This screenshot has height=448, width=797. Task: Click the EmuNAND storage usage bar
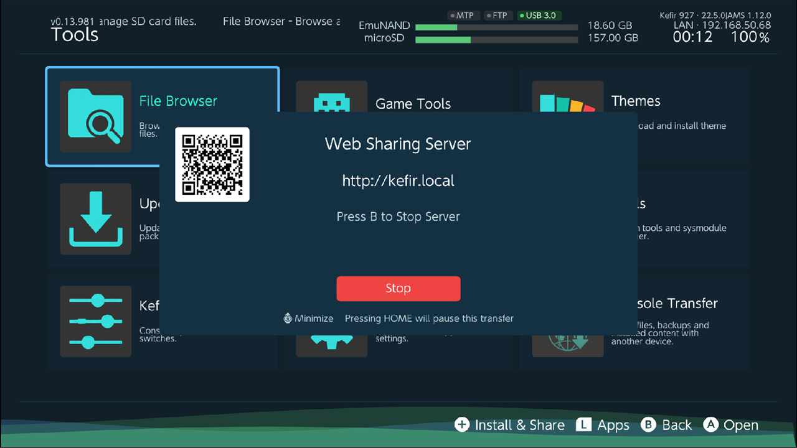496,27
